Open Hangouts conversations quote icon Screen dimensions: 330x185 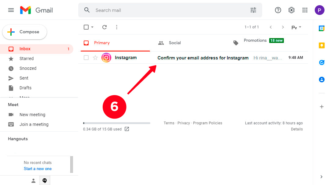(x=45, y=181)
